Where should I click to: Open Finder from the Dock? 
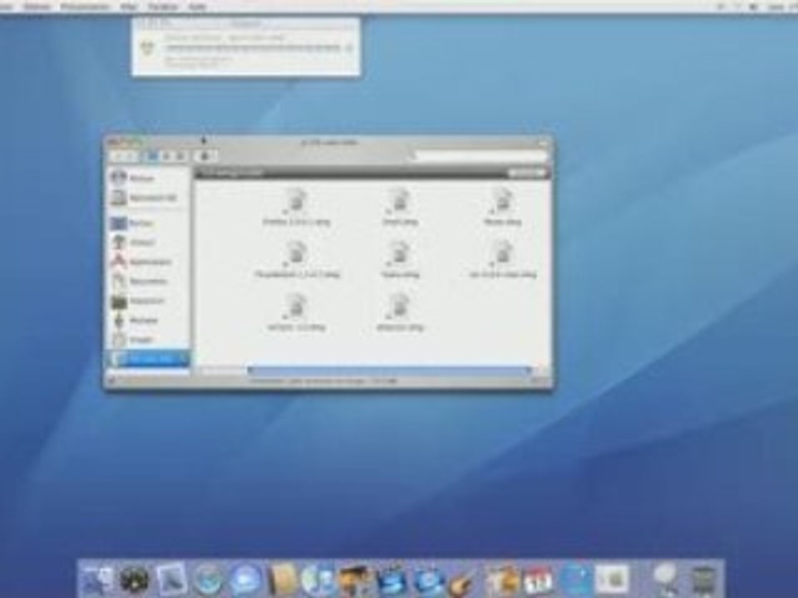coord(98,579)
